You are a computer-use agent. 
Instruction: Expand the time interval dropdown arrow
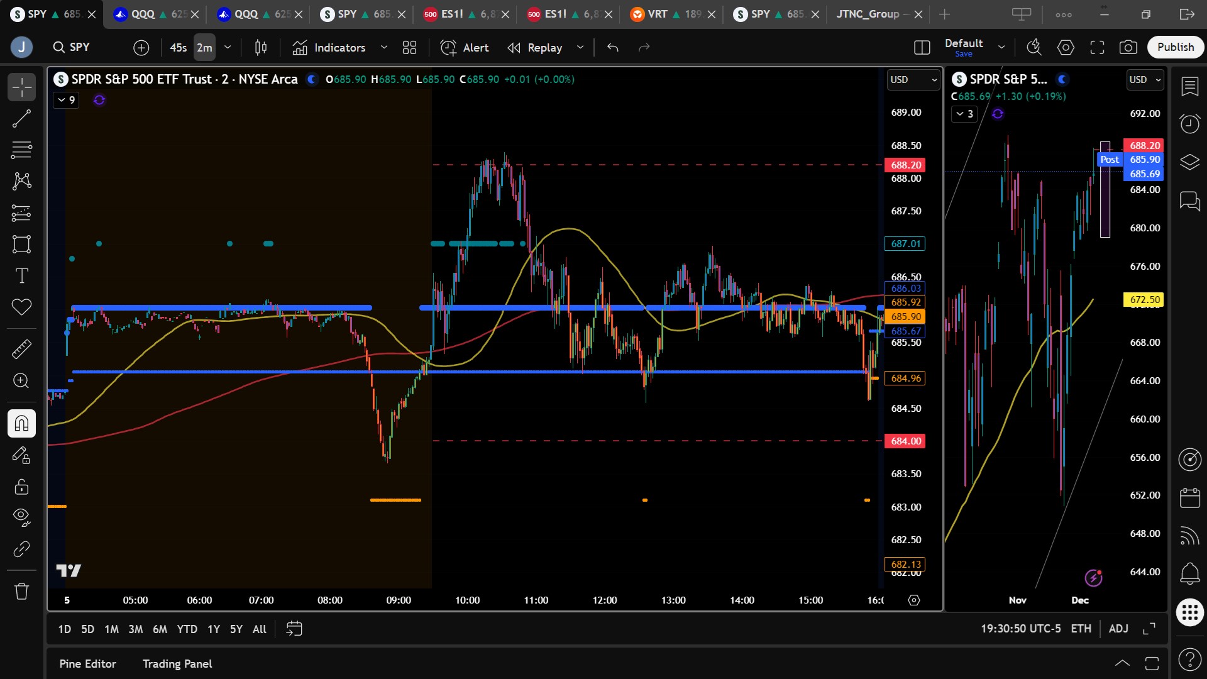click(228, 47)
